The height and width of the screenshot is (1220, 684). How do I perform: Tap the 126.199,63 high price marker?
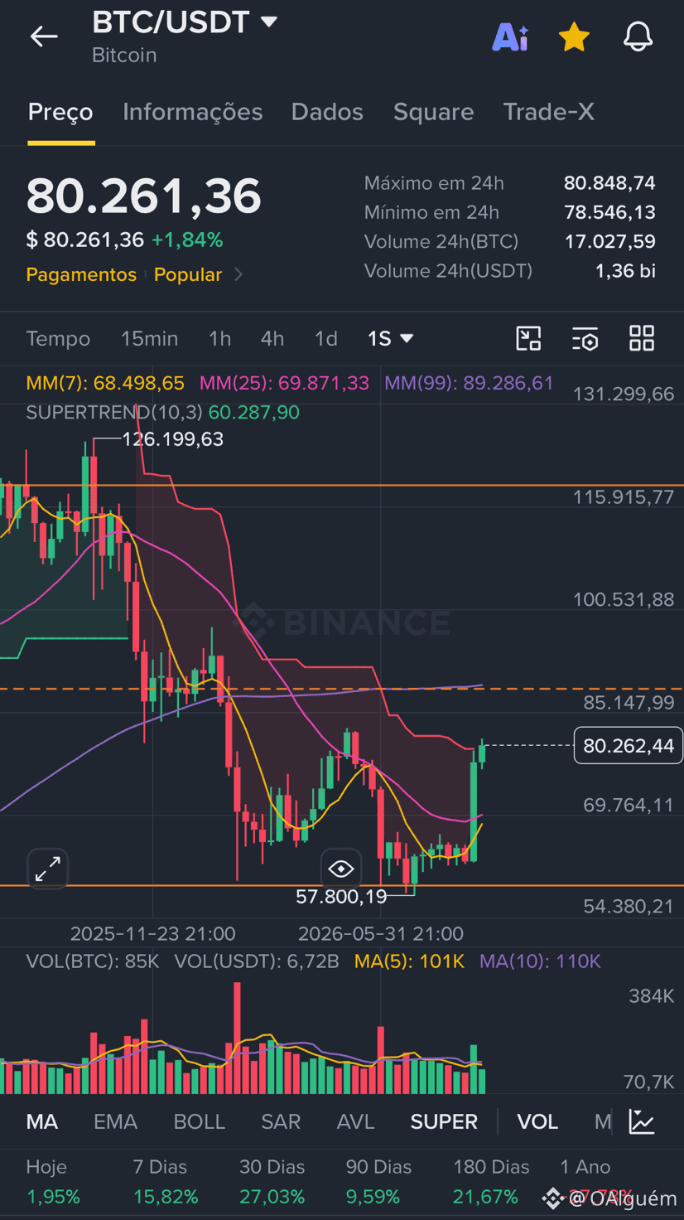click(172, 439)
